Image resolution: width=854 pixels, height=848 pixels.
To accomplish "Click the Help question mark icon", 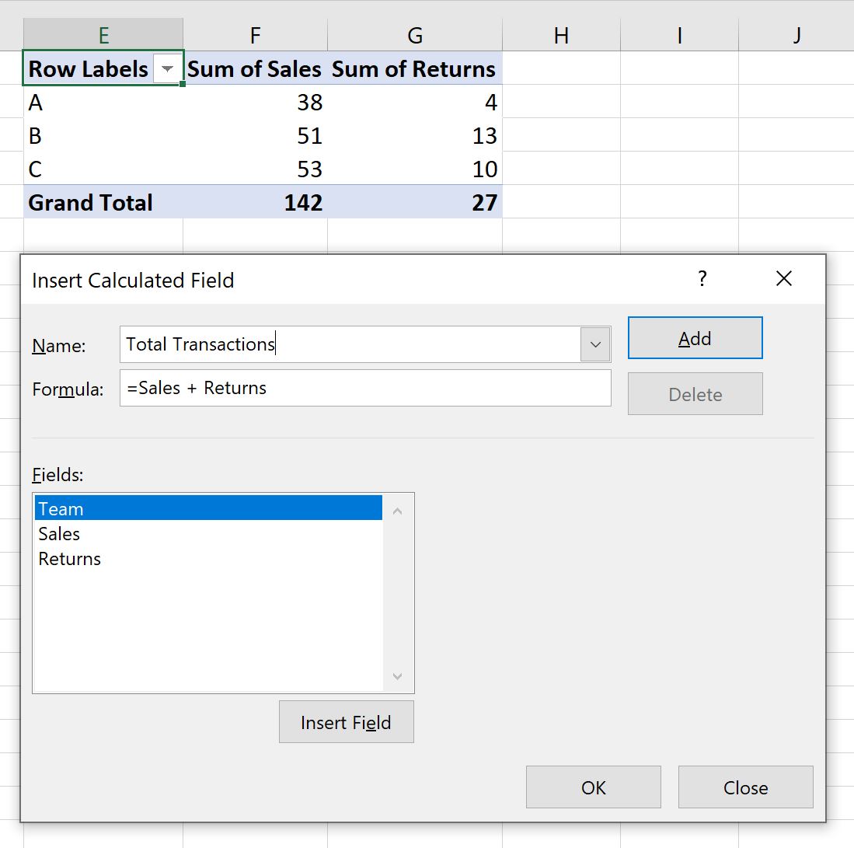I will coord(702,278).
